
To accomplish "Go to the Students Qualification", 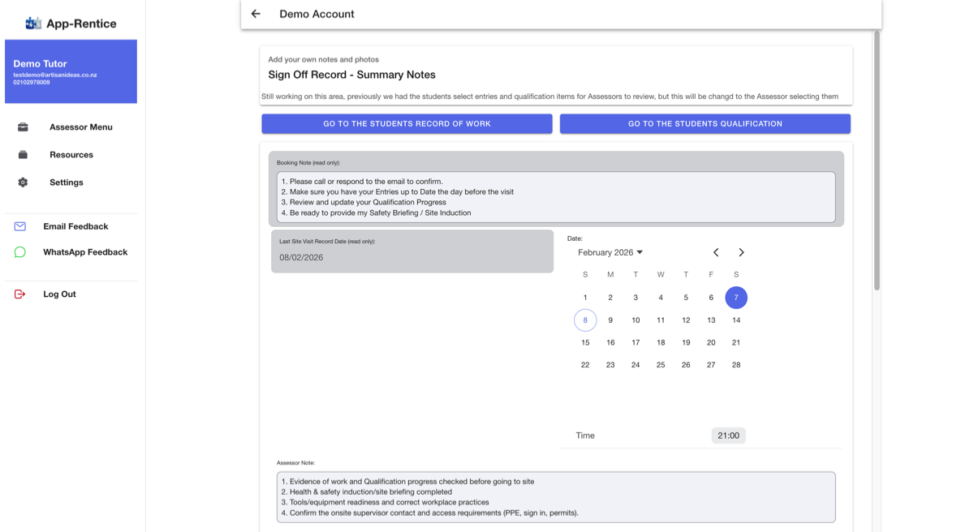I will [705, 124].
